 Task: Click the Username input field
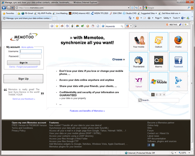tap(30, 51)
